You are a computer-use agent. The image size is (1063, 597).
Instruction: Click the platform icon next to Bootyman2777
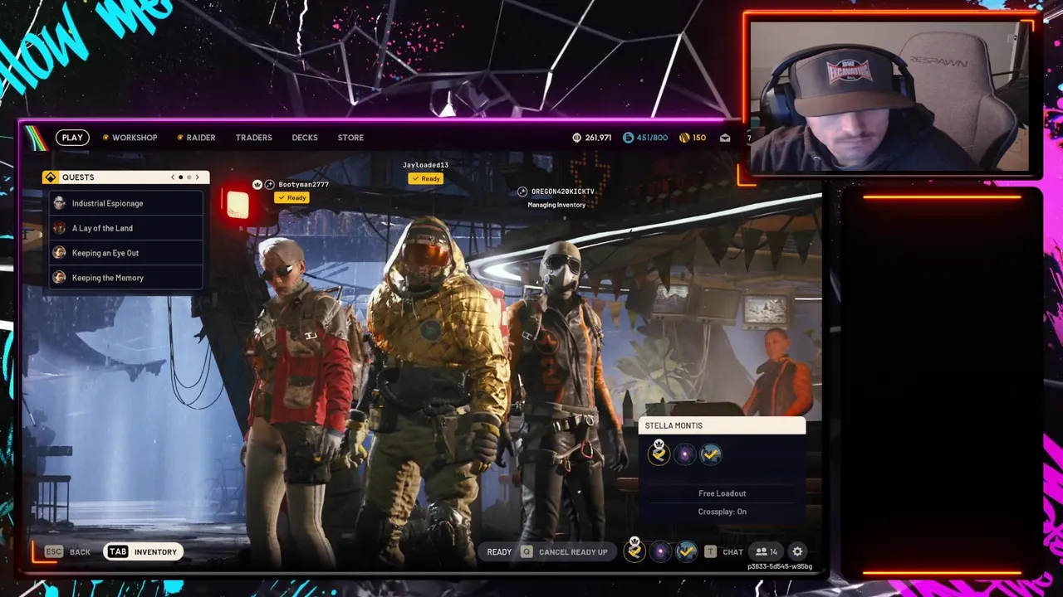coord(270,184)
